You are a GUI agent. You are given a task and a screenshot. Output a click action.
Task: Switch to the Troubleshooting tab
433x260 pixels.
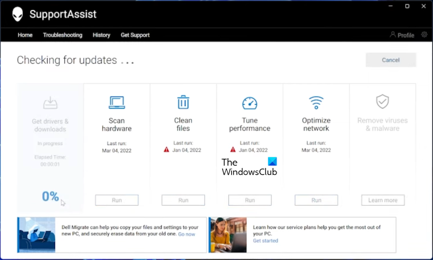pyautogui.click(x=62, y=35)
